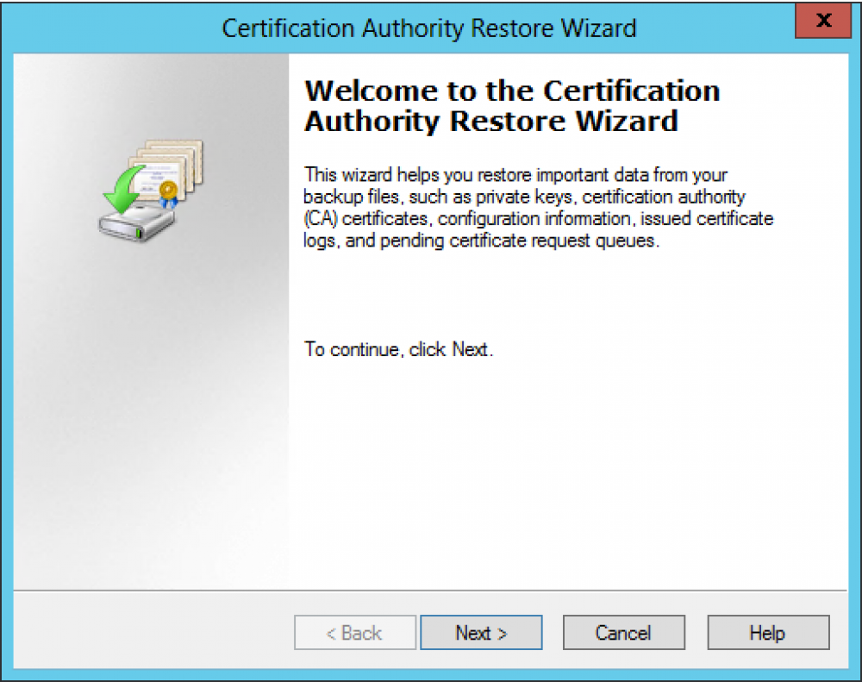The height and width of the screenshot is (682, 862).
Task: Cancel the Certification Authority Restore Wizard
Action: tap(623, 632)
